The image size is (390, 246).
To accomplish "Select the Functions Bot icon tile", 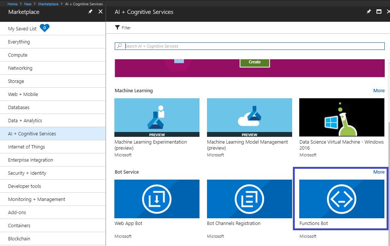I will tap(342, 199).
